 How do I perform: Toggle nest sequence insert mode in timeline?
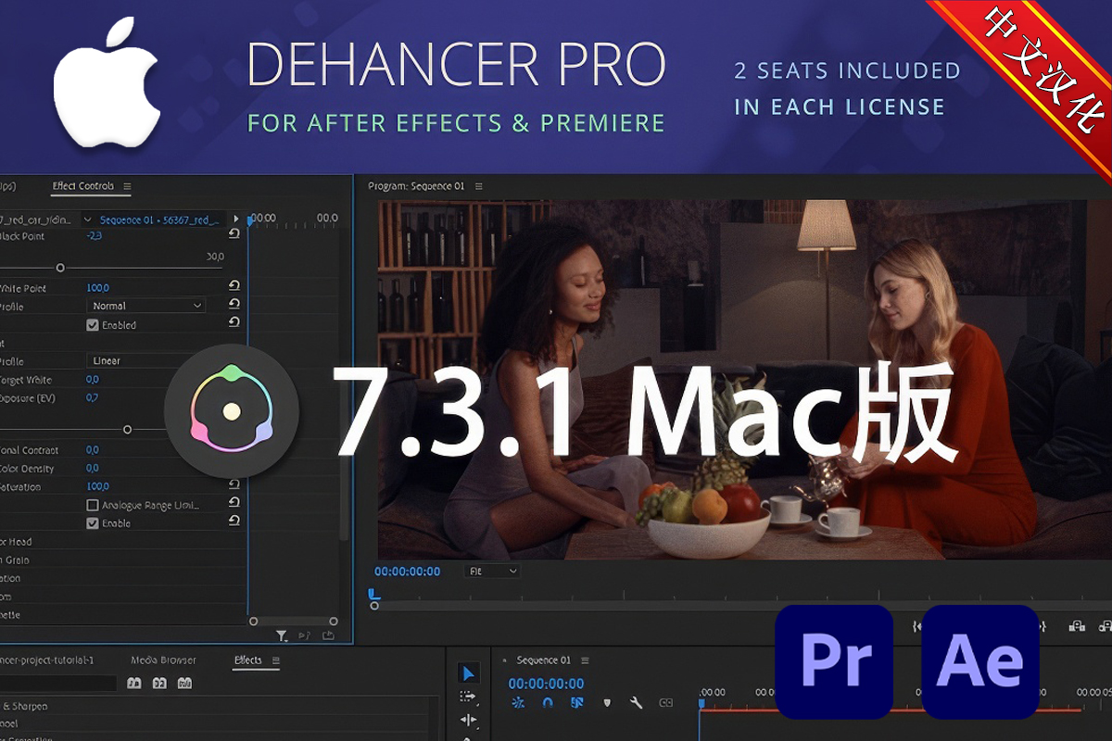pos(518,703)
